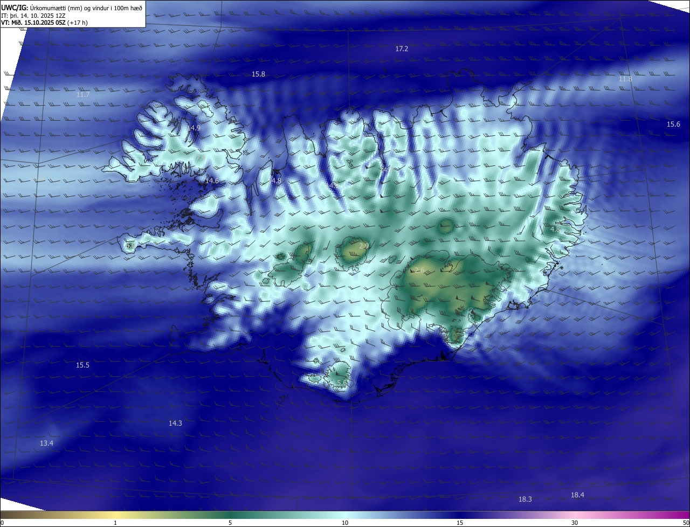Pick the green colorbar segment above tick 5
The image size is (690, 527).
point(230,515)
